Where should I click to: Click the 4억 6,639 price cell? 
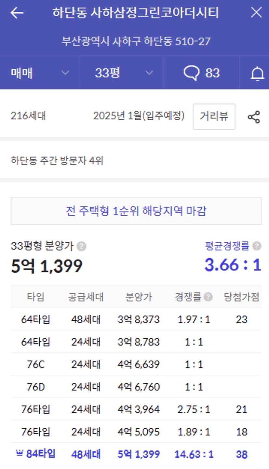(x=139, y=364)
